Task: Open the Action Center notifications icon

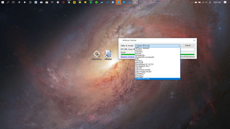Action: click(225, 2)
